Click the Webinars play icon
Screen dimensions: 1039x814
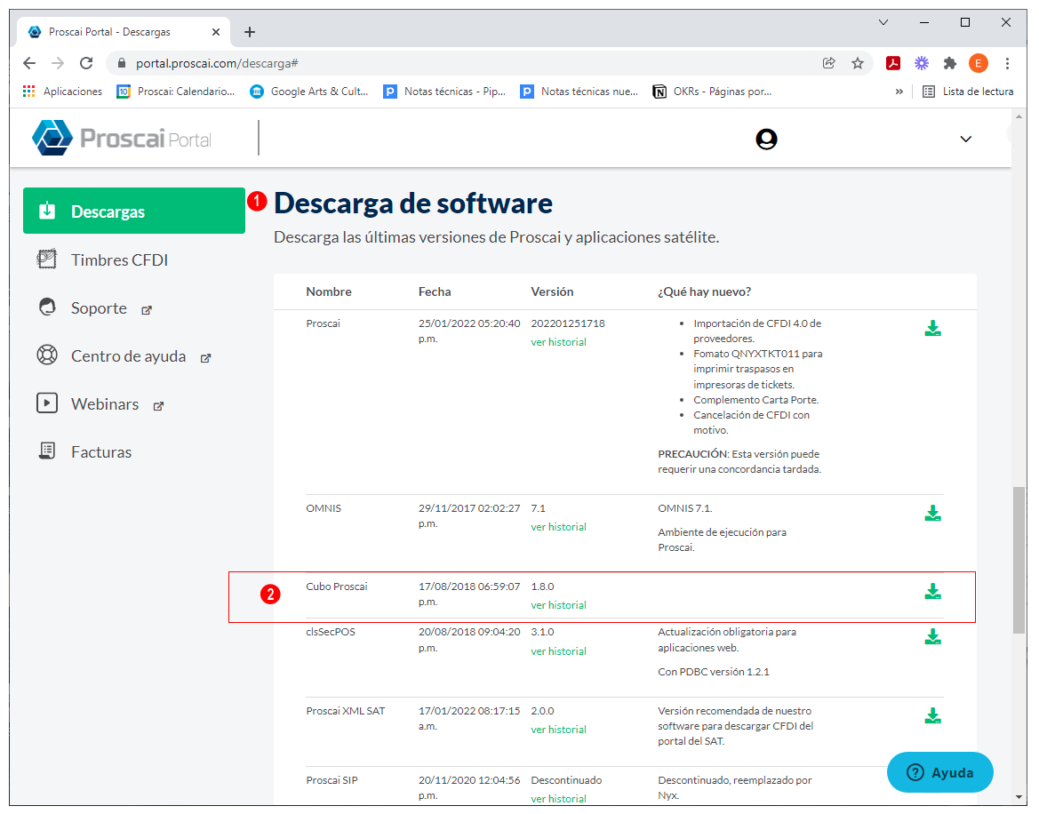tap(47, 403)
